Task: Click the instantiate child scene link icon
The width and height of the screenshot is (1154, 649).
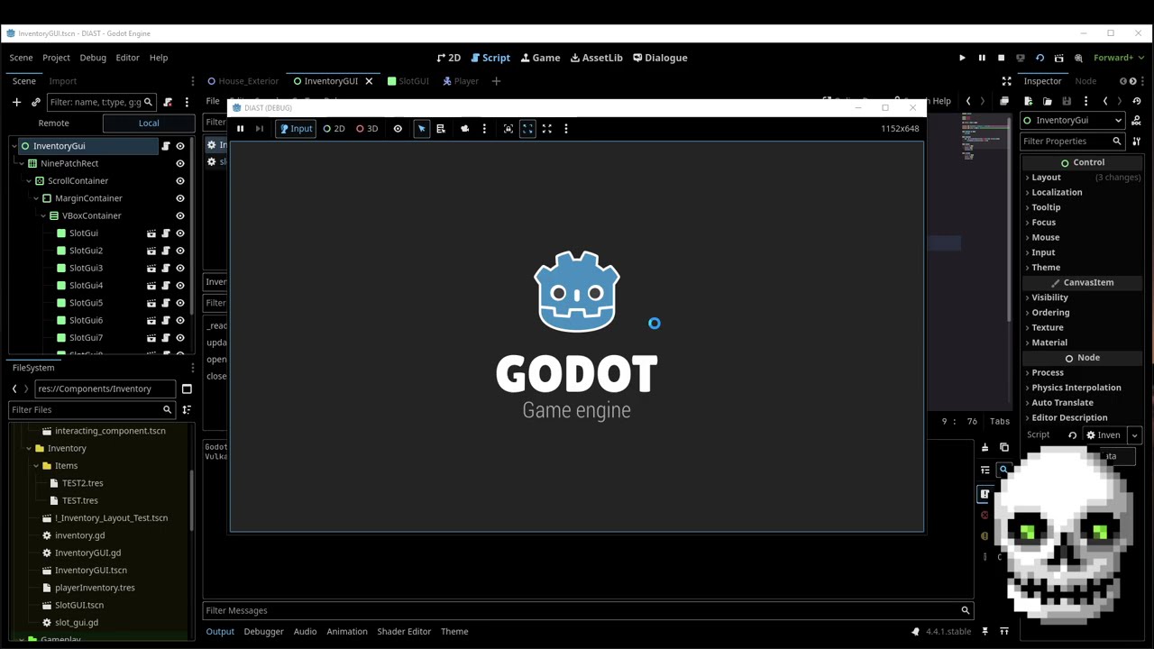Action: [x=36, y=102]
